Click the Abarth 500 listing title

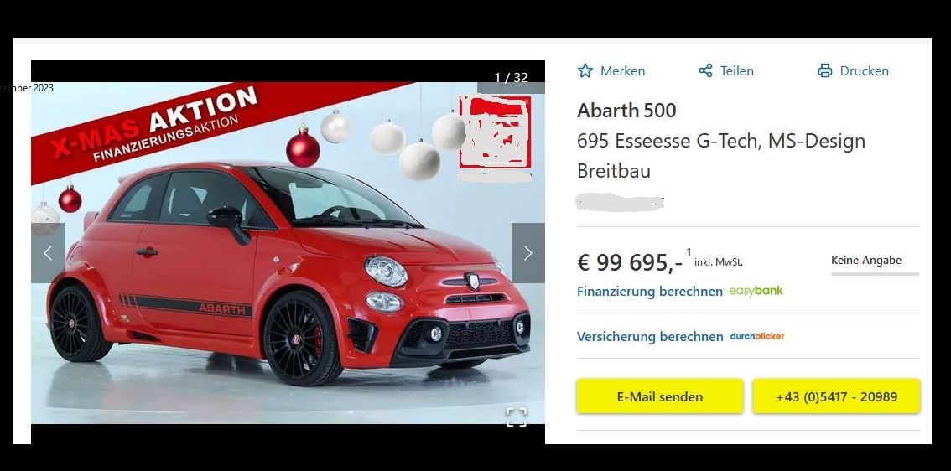[x=626, y=111]
